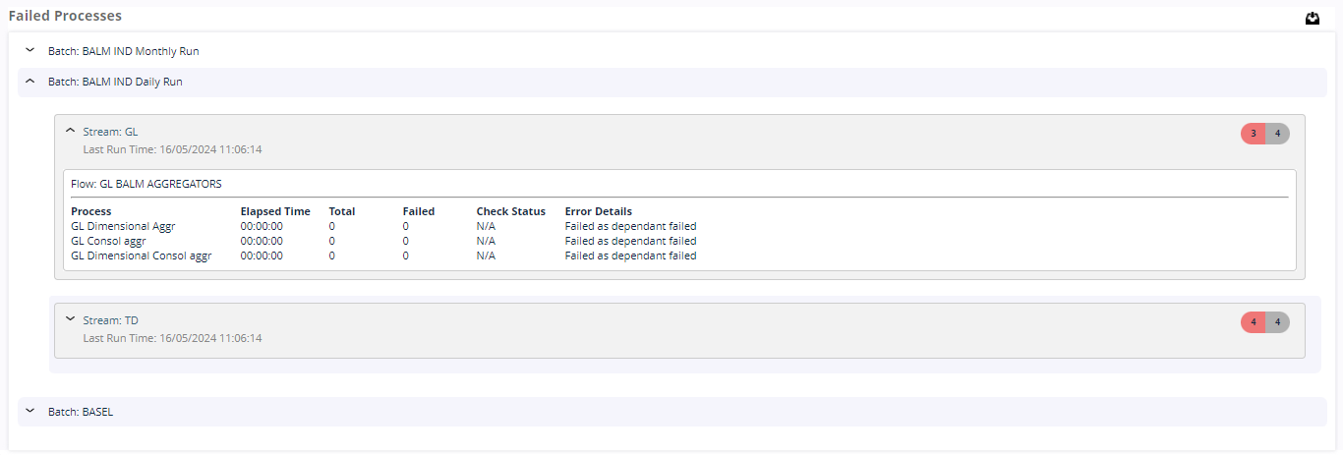
Task: Click the Error Details column header
Action: click(x=599, y=211)
